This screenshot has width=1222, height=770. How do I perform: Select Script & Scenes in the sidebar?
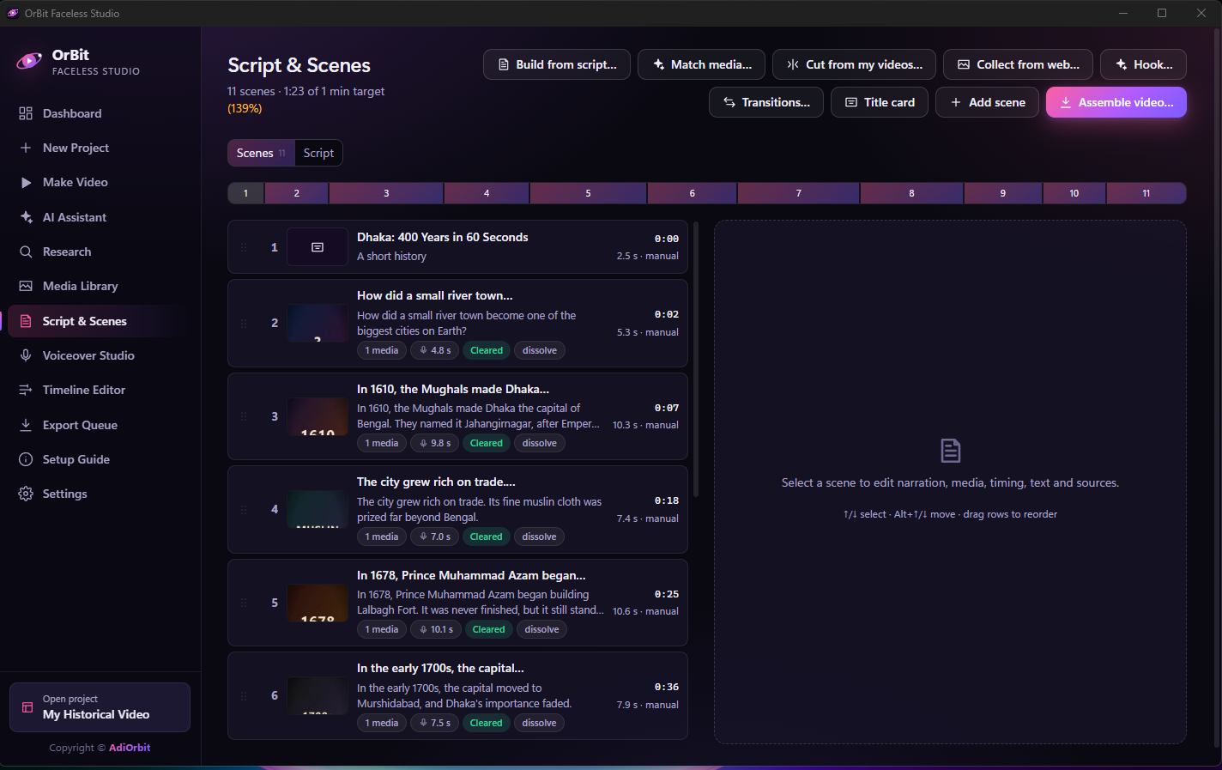[x=100, y=321]
